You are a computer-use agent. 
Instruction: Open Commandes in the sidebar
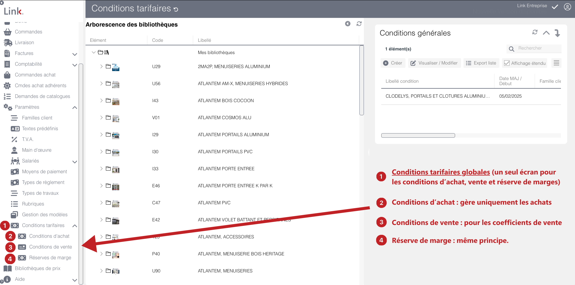pyautogui.click(x=28, y=32)
